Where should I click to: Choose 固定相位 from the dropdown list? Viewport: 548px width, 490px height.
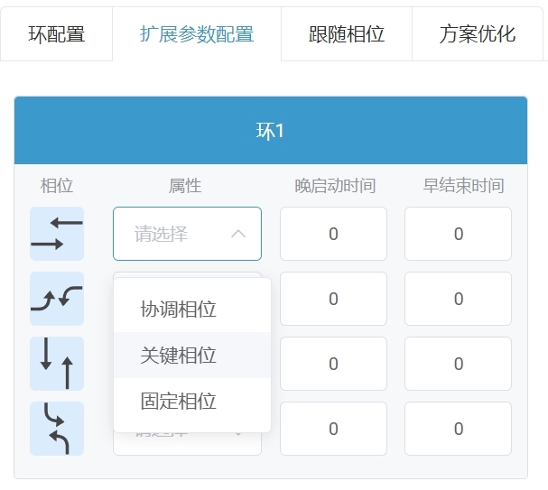coord(179,402)
